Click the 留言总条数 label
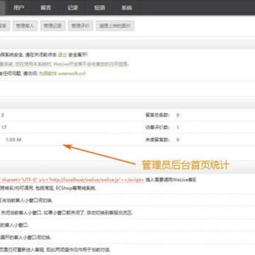Screen dimensions: 255x255 pos(157,115)
